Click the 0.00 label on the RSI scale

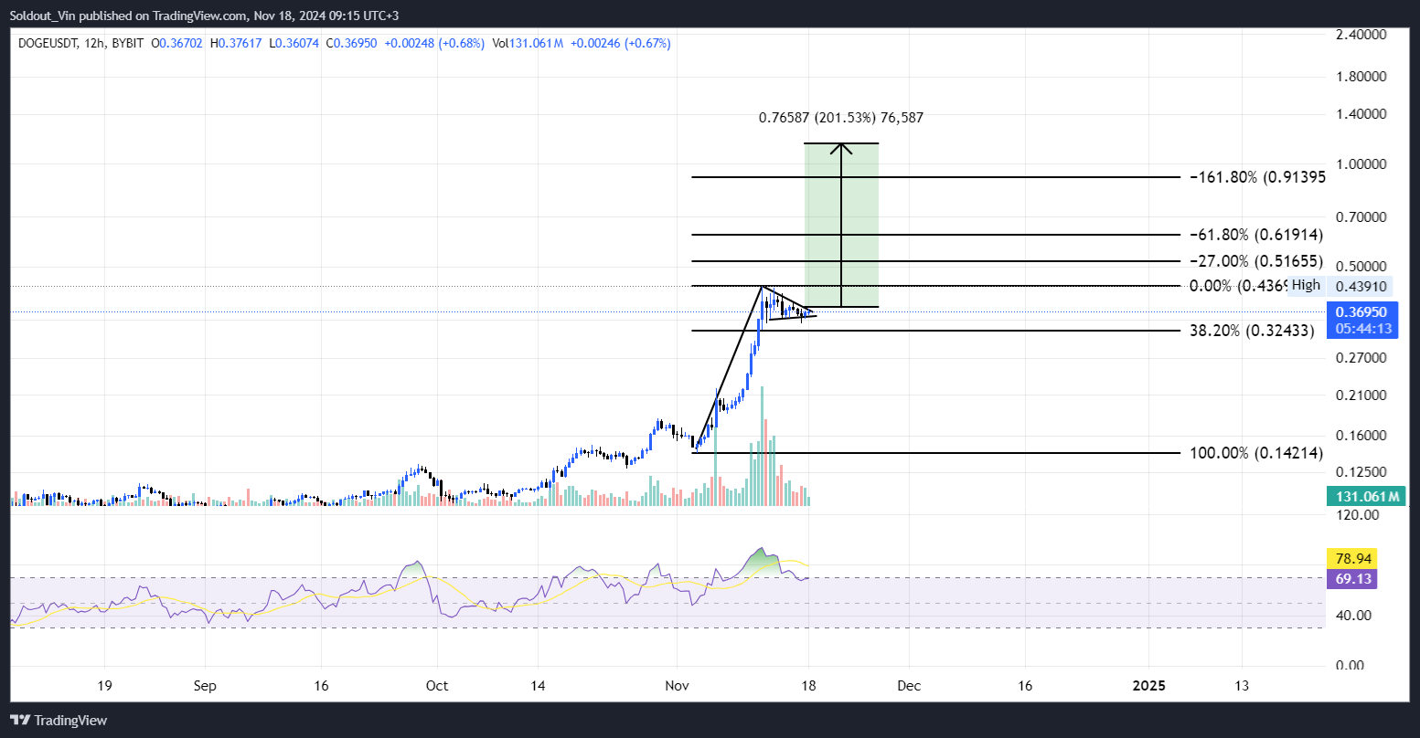[1351, 665]
